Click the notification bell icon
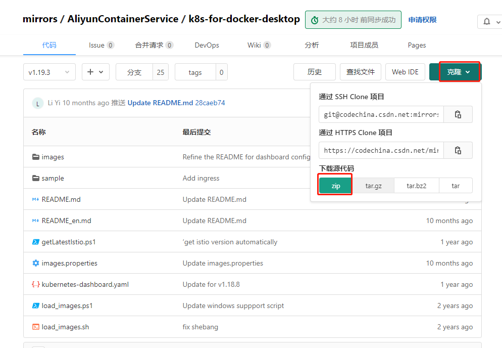This screenshot has height=348, width=502. (x=487, y=21)
